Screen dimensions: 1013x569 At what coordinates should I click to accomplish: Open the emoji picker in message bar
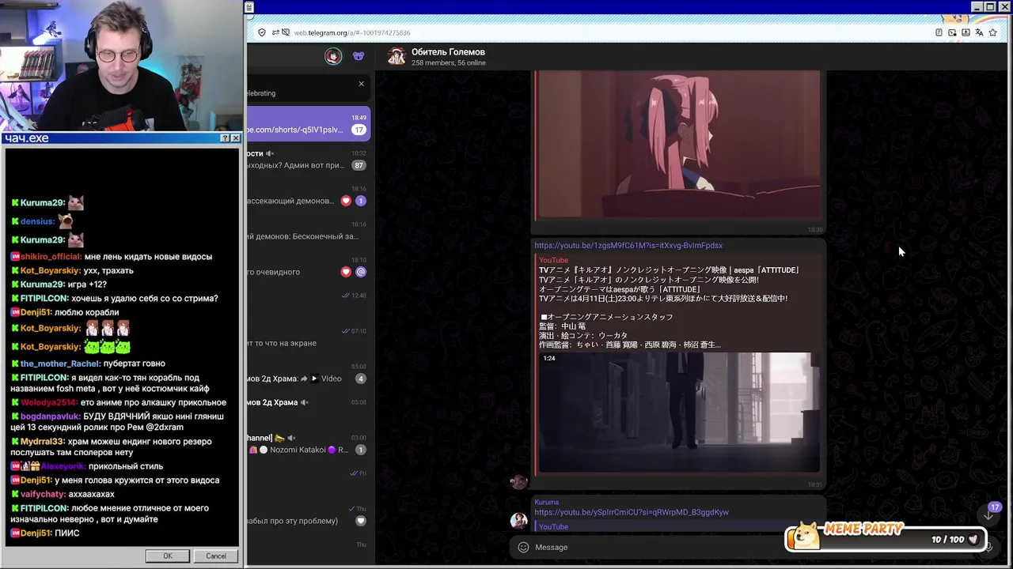pos(523,547)
